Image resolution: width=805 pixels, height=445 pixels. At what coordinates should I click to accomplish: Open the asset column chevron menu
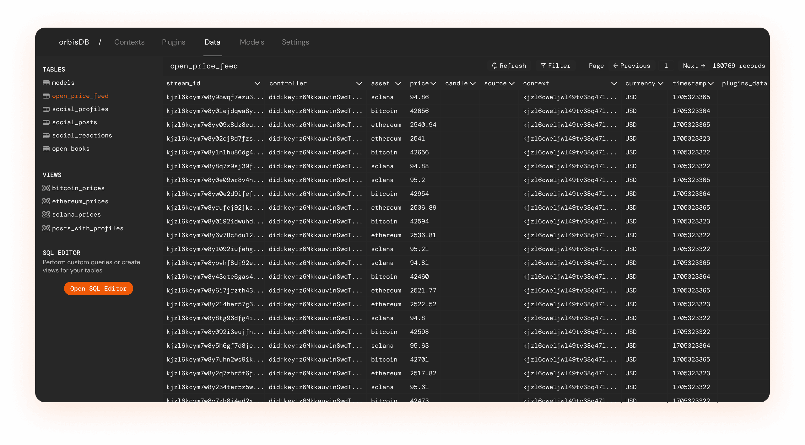tap(398, 83)
